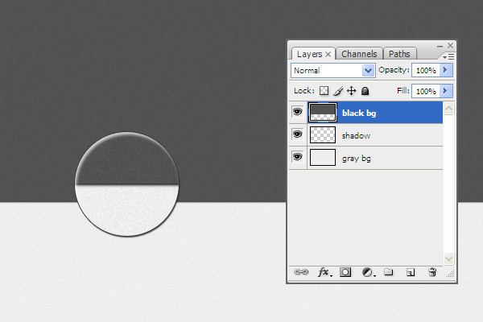
Task: Toggle visibility of gray bg layer
Action: [x=297, y=157]
